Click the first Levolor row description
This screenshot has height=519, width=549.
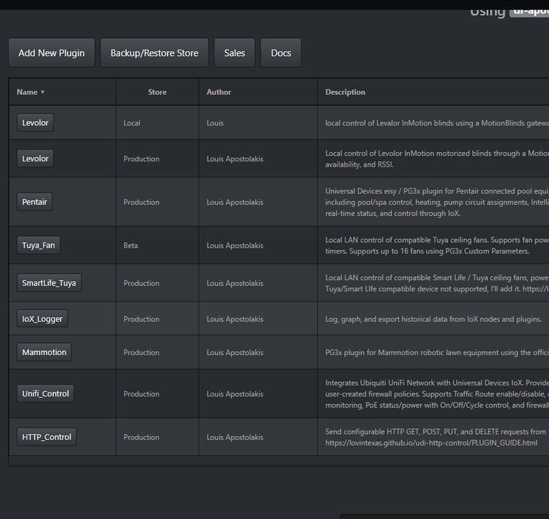(437, 123)
